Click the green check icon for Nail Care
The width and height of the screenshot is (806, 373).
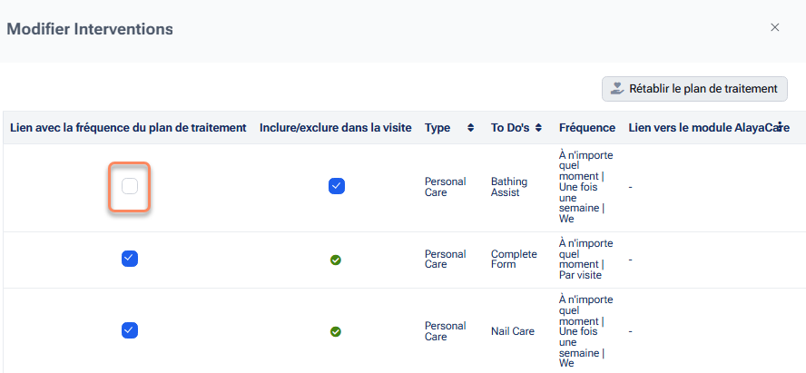click(x=336, y=331)
